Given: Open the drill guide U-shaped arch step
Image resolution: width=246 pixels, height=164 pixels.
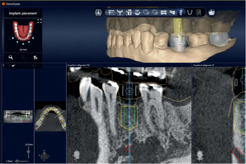Looking at the screenshot, I should tap(190, 13).
